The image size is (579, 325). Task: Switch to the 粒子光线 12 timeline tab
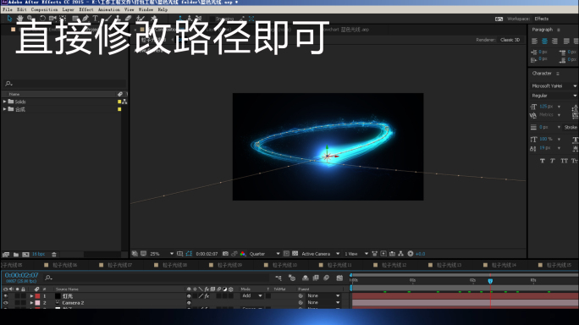(394, 265)
